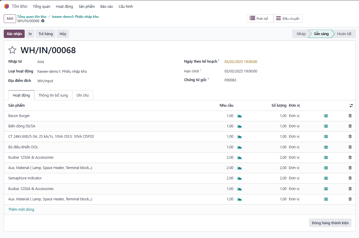This screenshot has height=238, width=359.
Task: Open the Tổng quan menu
Action: tap(41, 6)
